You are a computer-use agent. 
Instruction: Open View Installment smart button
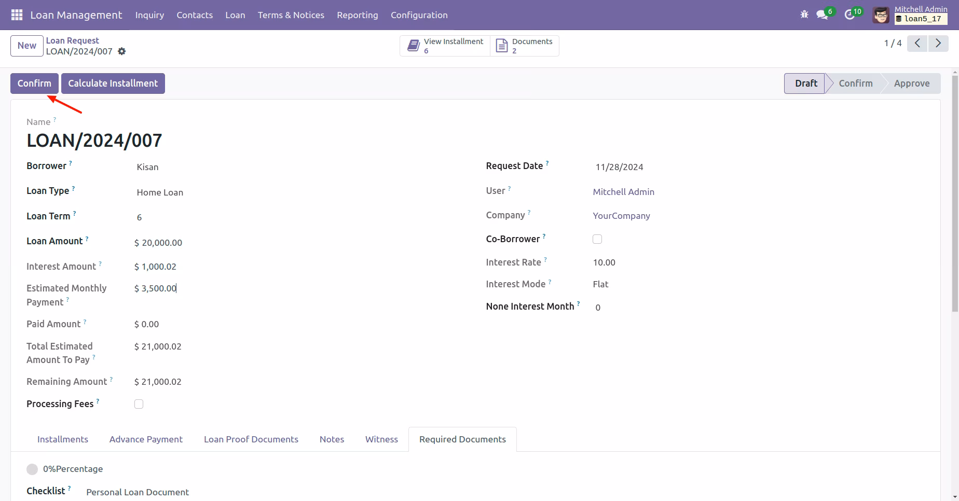coord(445,46)
